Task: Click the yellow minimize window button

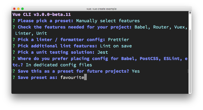Action: [x=18, y=9]
